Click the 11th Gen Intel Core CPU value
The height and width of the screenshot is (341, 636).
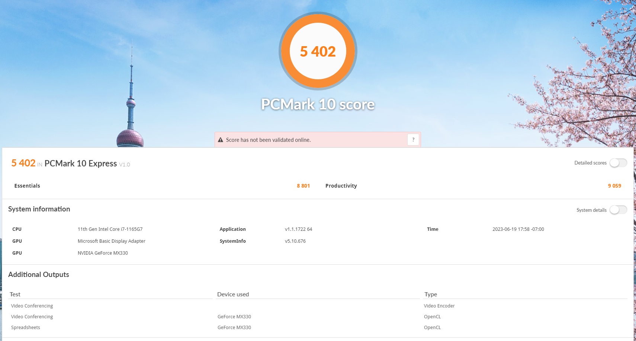[110, 229]
